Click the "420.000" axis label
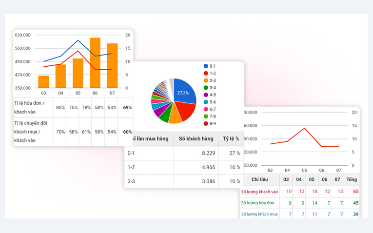 pos(22,75)
